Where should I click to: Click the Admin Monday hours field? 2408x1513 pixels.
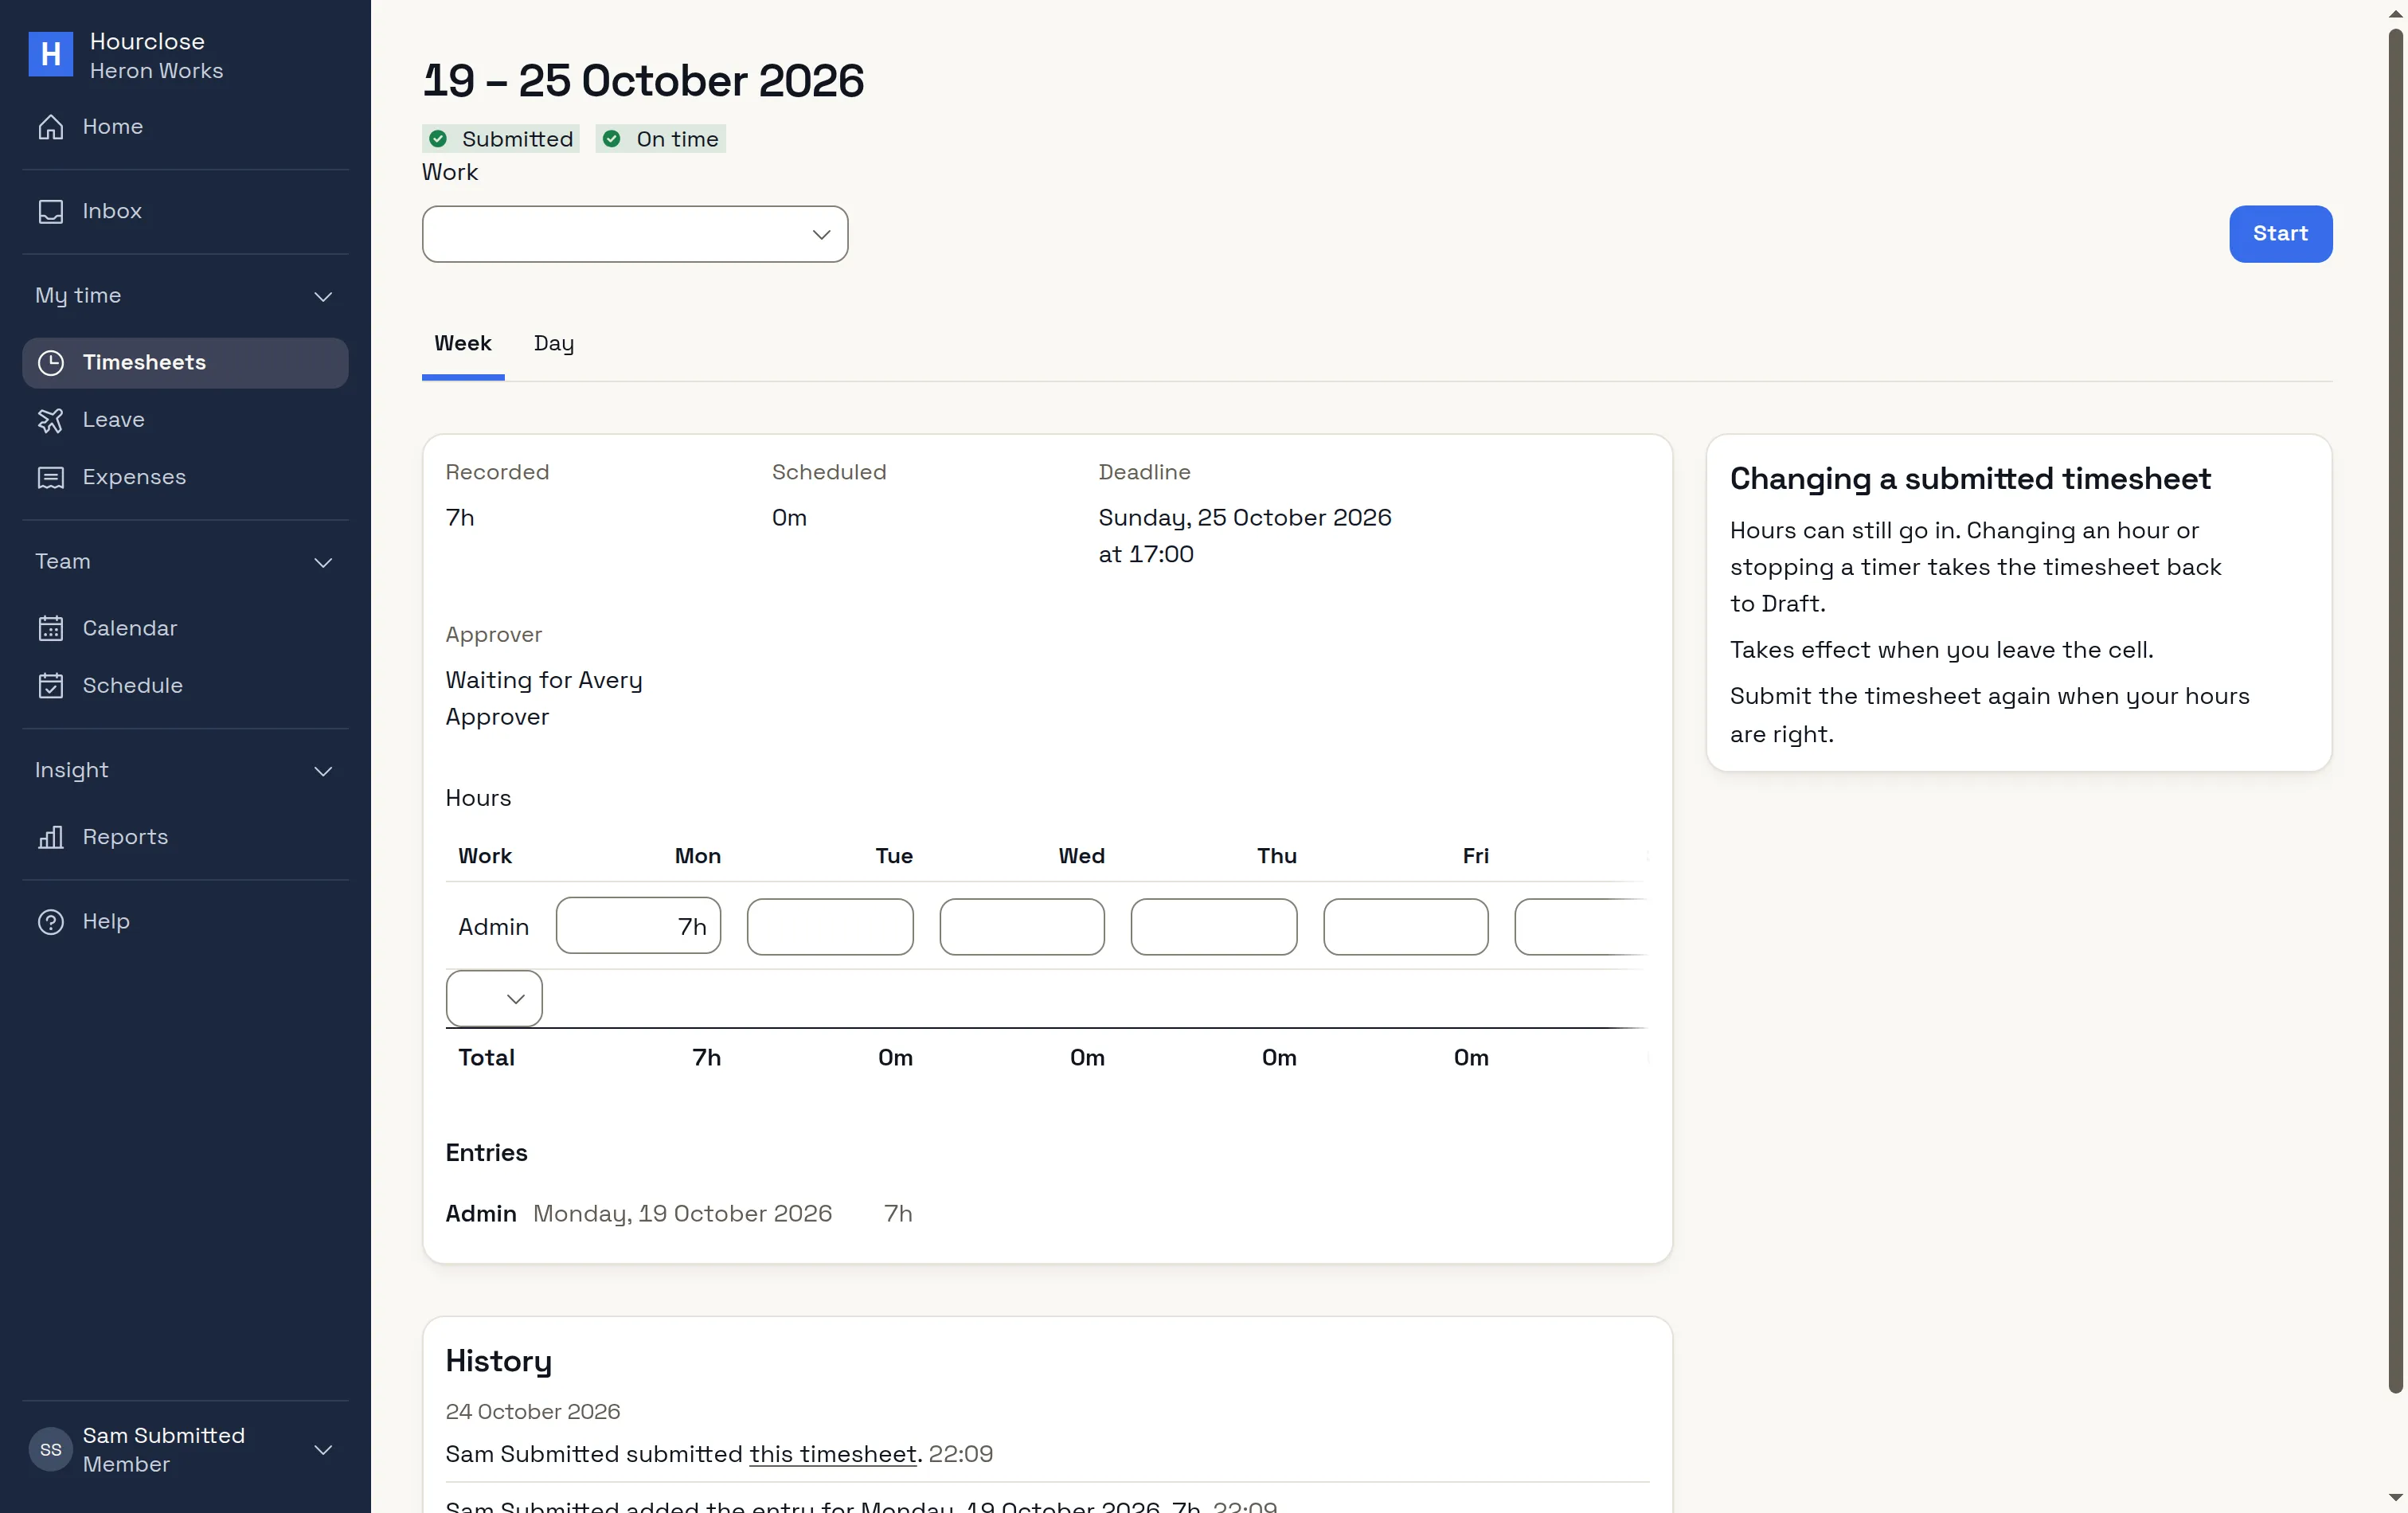pyautogui.click(x=638, y=926)
